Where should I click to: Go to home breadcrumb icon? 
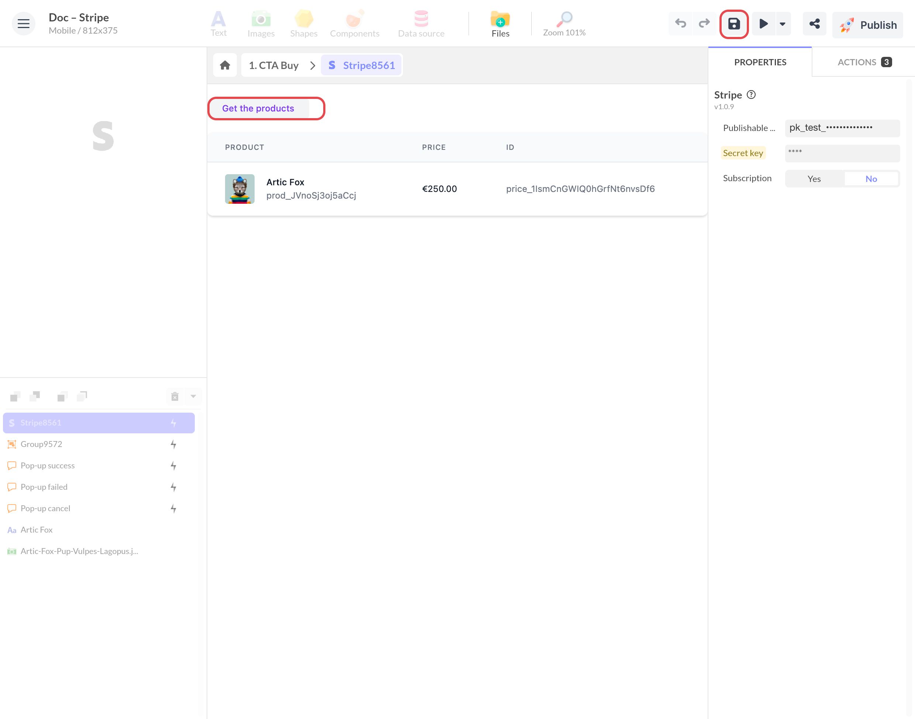coord(225,65)
